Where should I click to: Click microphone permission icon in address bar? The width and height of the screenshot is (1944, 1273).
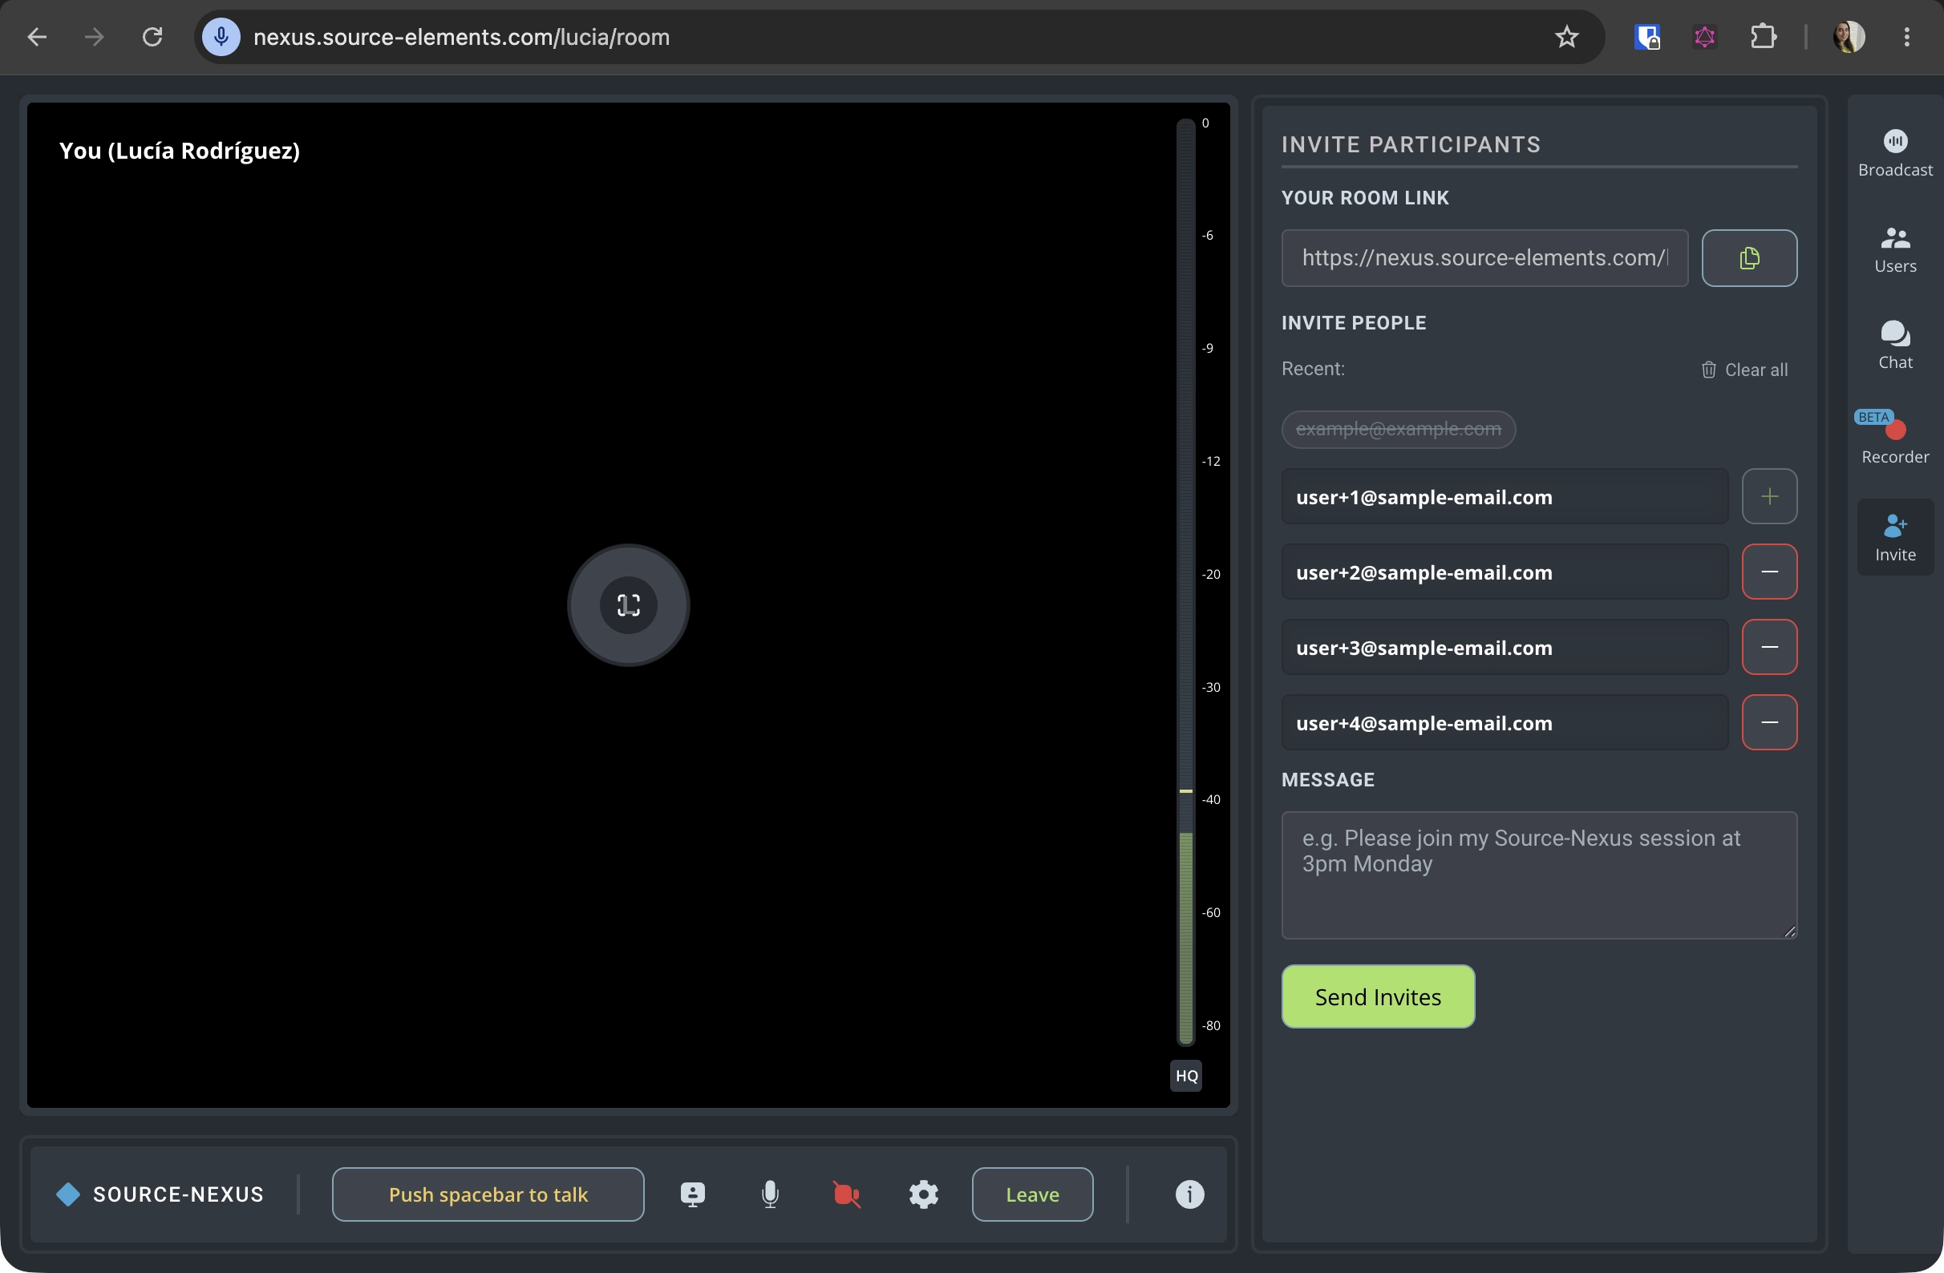pyautogui.click(x=221, y=37)
